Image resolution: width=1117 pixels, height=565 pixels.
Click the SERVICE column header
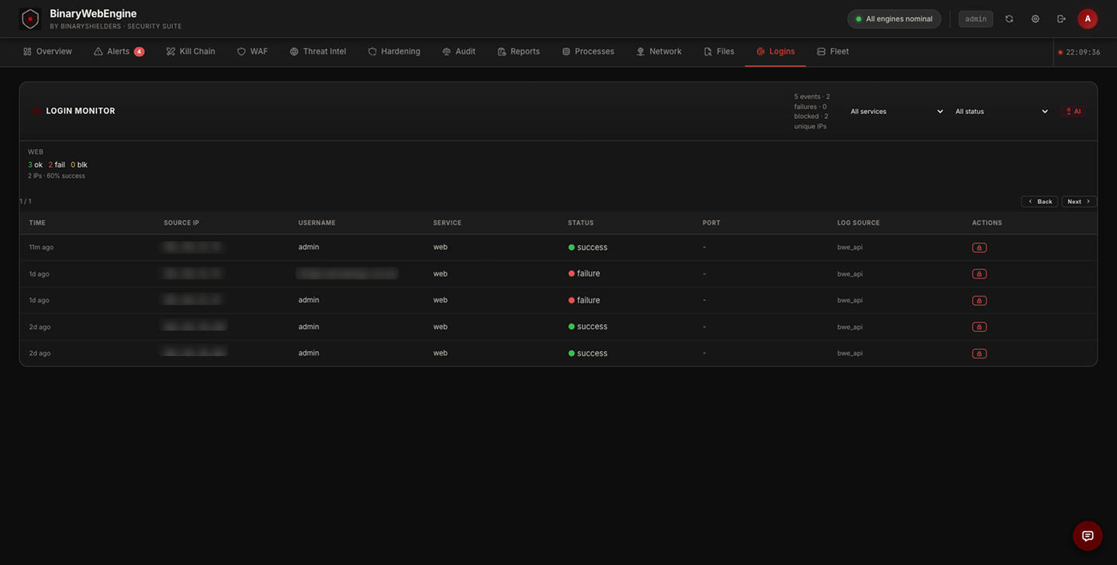[448, 223]
